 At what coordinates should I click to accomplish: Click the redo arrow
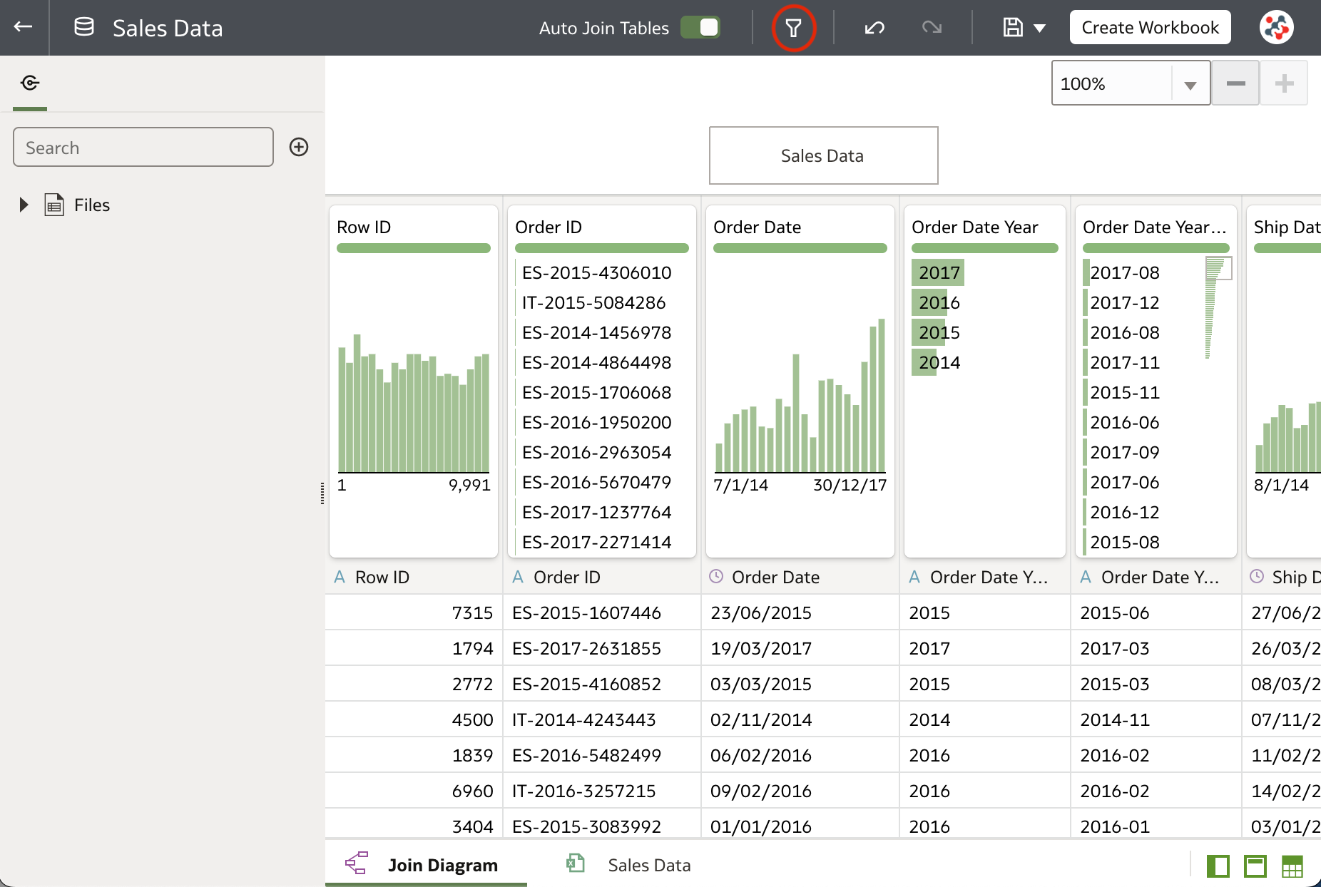pyautogui.click(x=932, y=28)
